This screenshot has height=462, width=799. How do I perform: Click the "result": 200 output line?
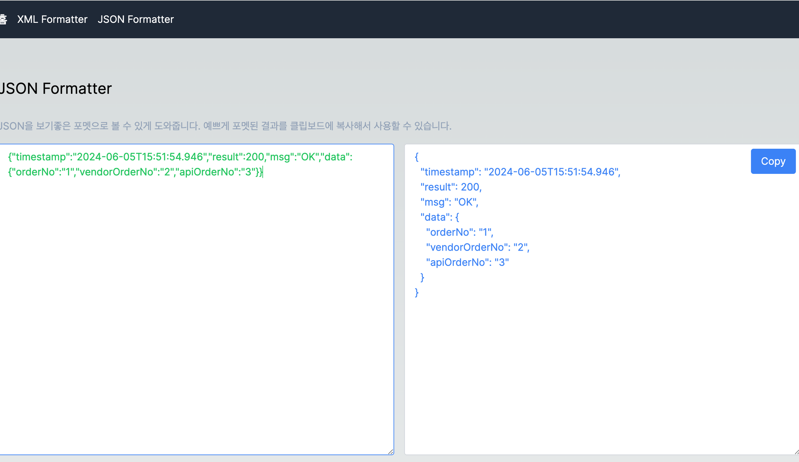click(x=451, y=187)
